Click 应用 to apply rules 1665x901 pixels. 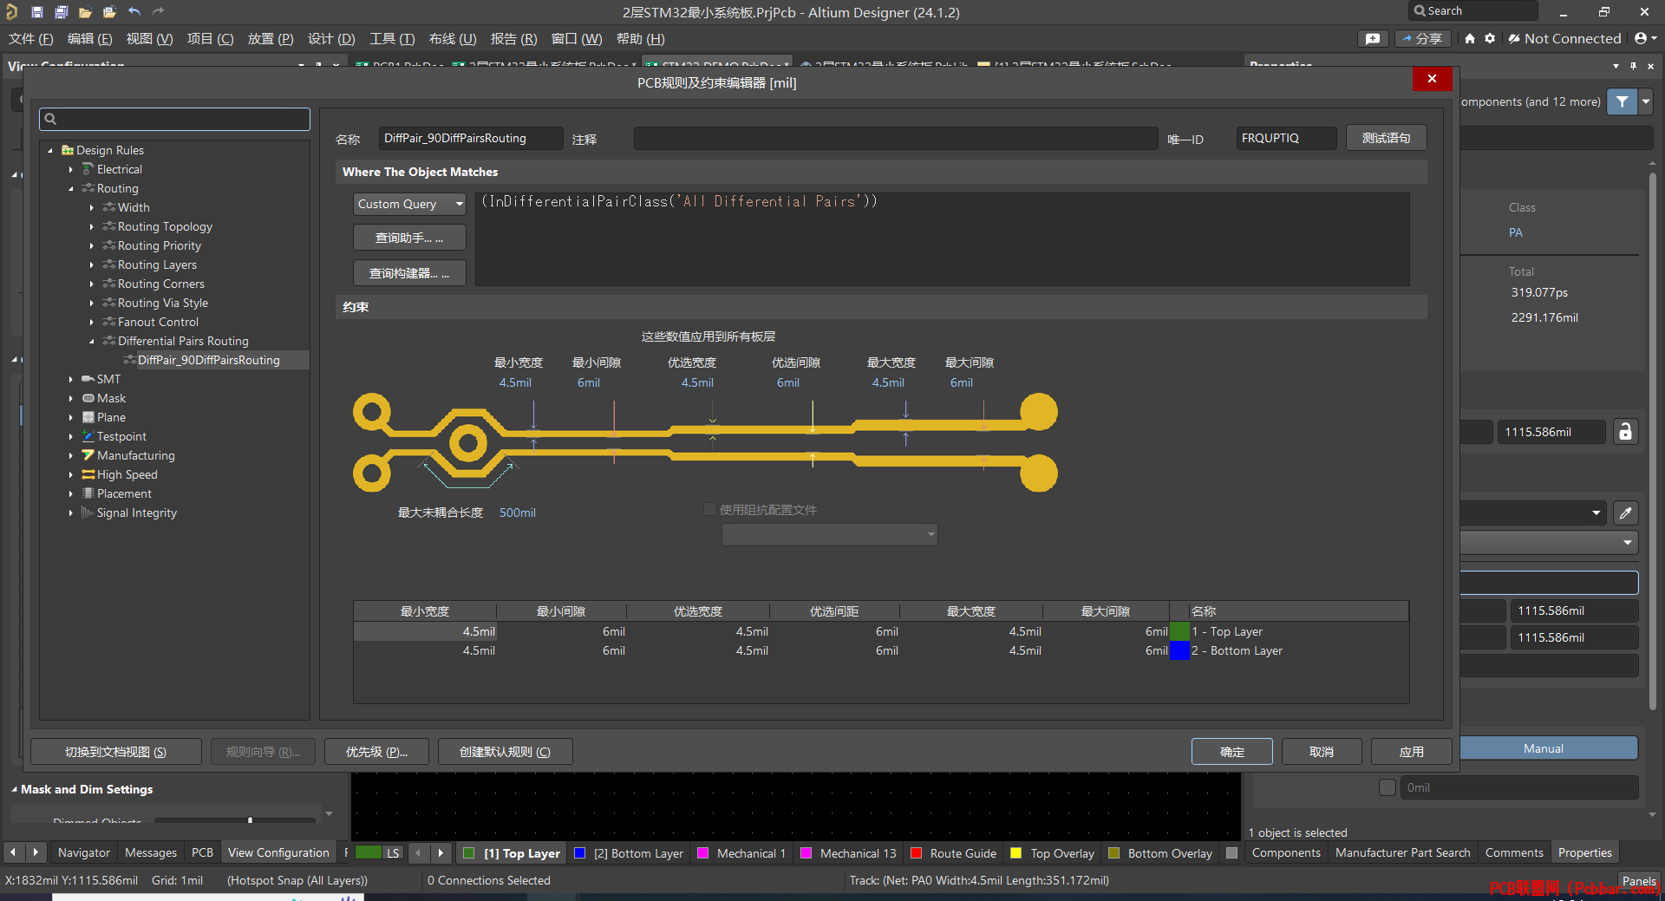tap(1411, 752)
